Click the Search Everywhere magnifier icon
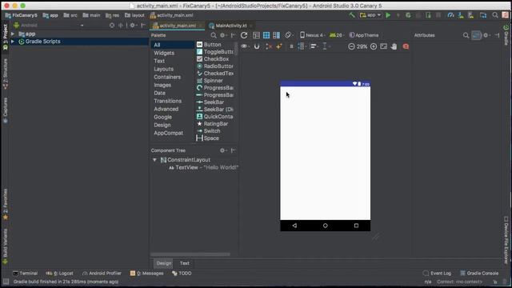Image resolution: width=512 pixels, height=288 pixels. tap(495, 15)
